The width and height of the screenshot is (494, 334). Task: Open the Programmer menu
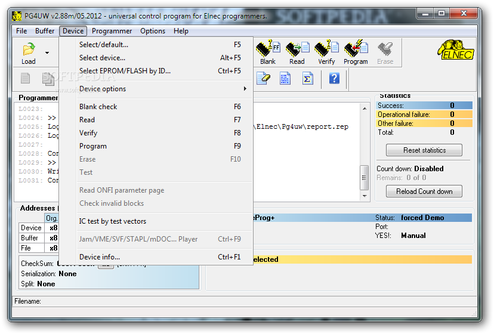112,31
